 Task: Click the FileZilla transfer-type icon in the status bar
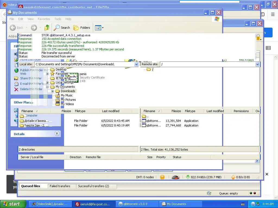tap(209, 193)
